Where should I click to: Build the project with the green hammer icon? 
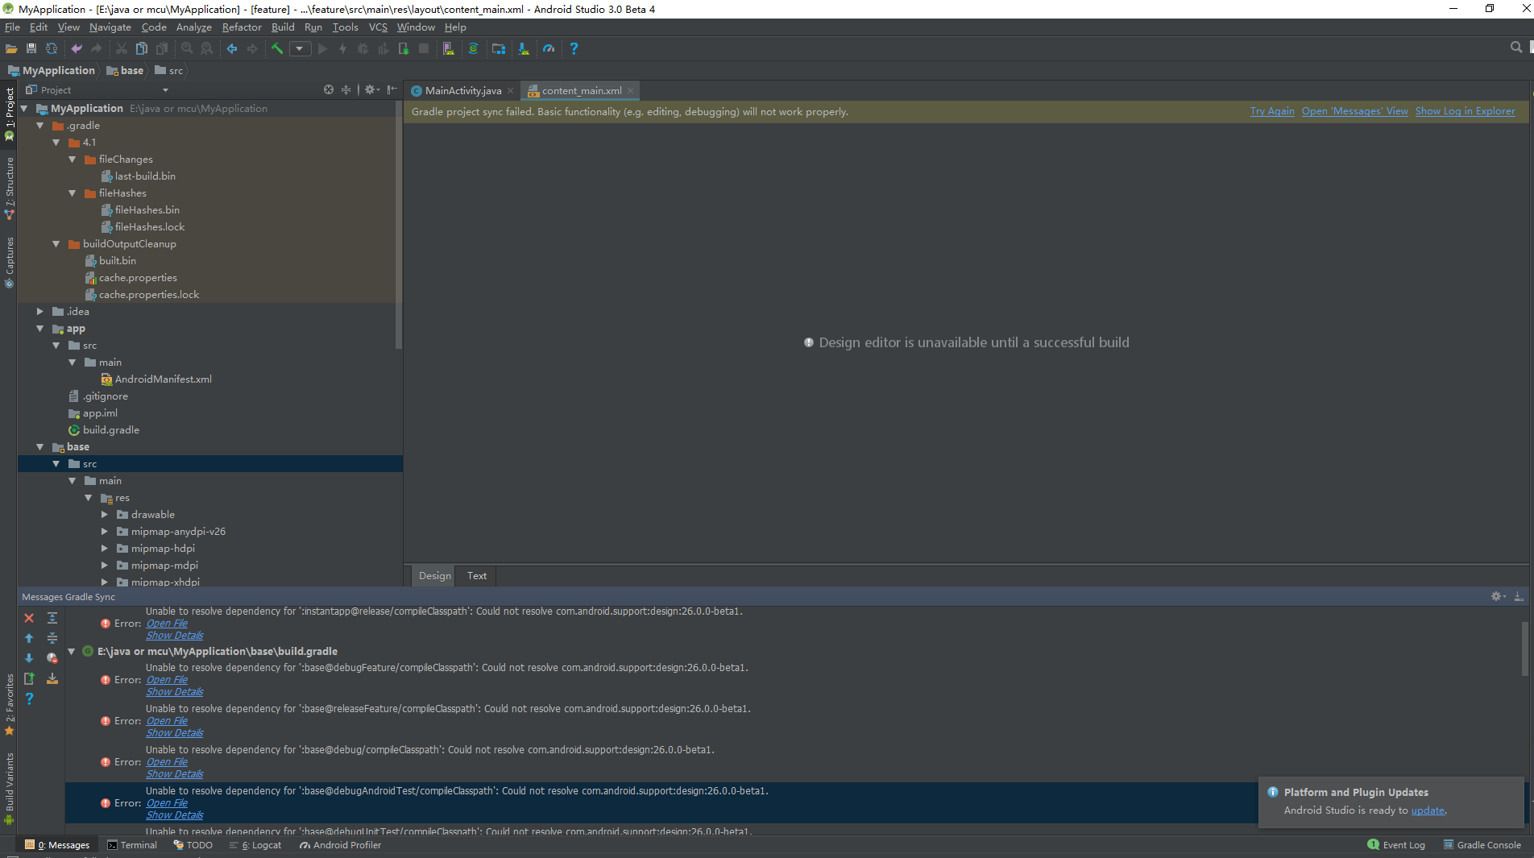277,49
